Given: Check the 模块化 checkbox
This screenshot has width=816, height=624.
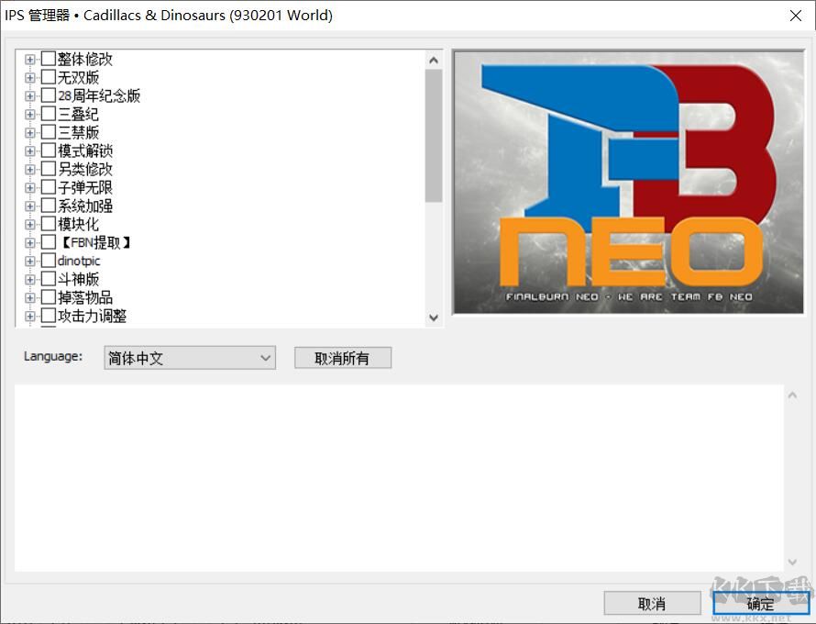Looking at the screenshot, I should click(x=49, y=224).
